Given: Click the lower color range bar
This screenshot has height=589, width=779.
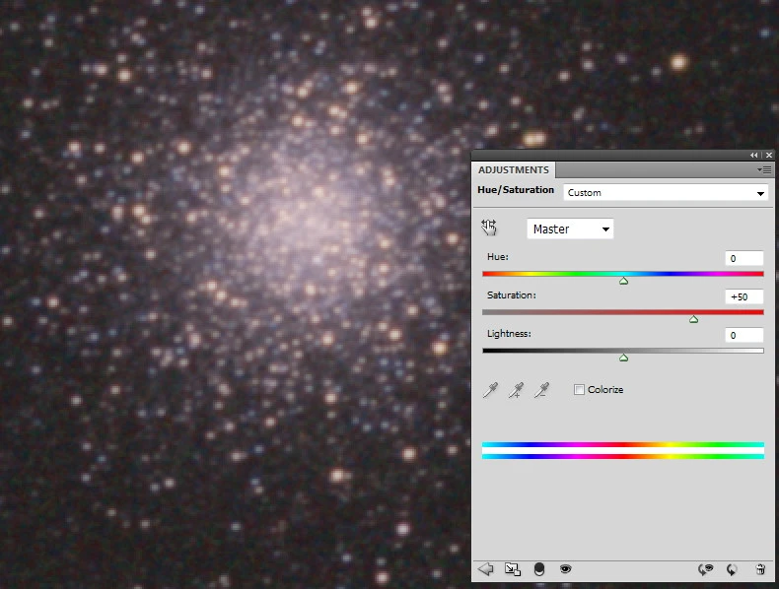Looking at the screenshot, I should coord(623,456).
